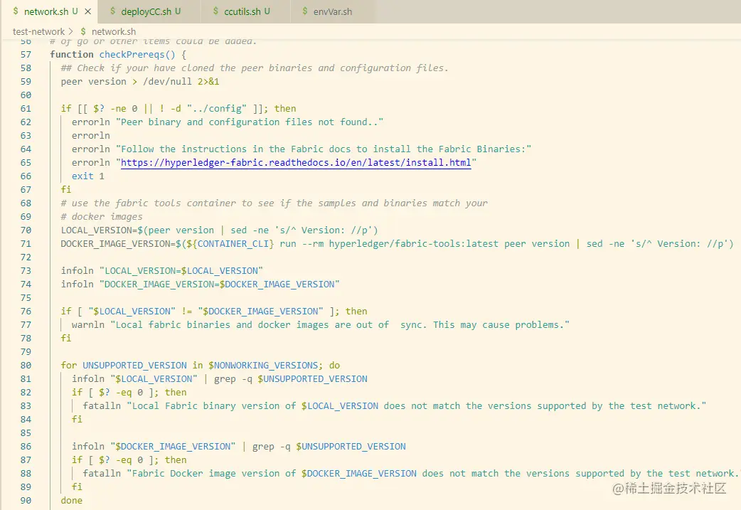
Task: Select network.sh in the breadcrumb
Action: click(x=113, y=32)
